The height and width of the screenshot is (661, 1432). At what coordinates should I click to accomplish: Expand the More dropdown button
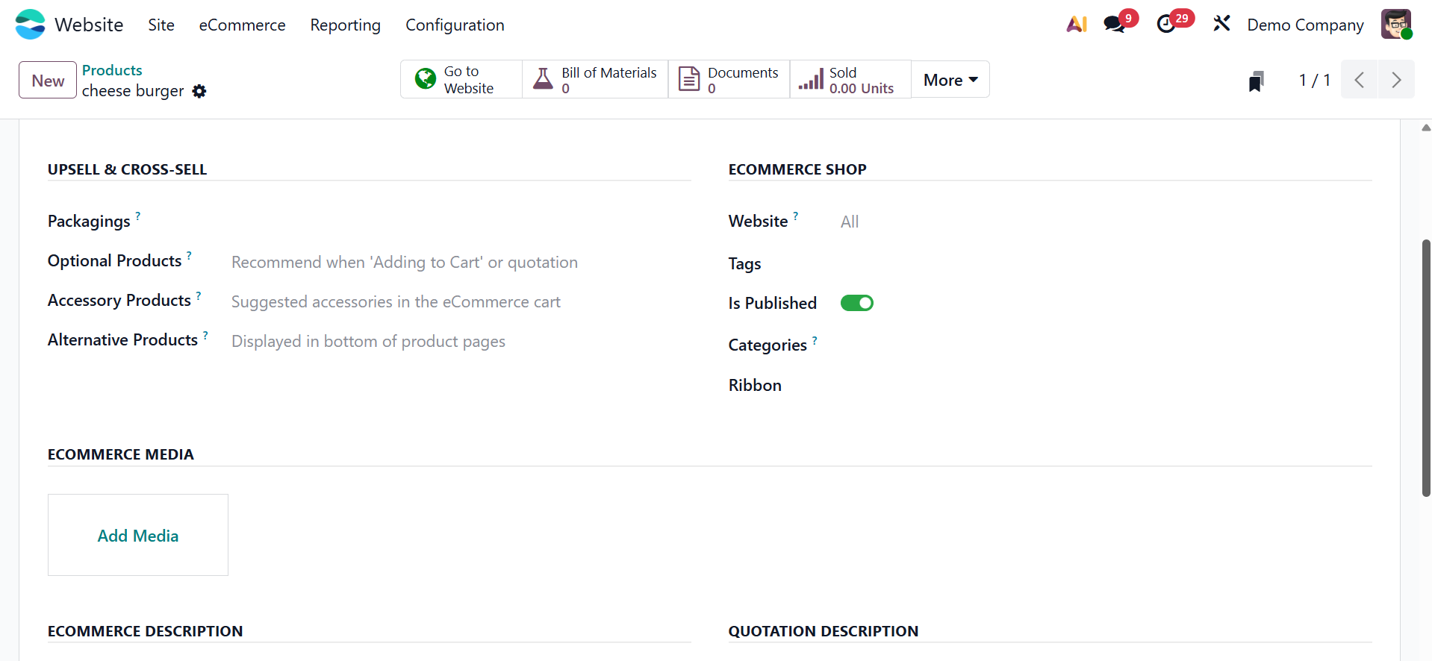[x=950, y=80]
